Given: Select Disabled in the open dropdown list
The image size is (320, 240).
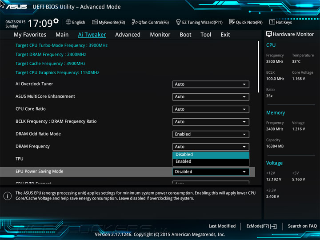Looking at the screenshot, I should point(211,155).
